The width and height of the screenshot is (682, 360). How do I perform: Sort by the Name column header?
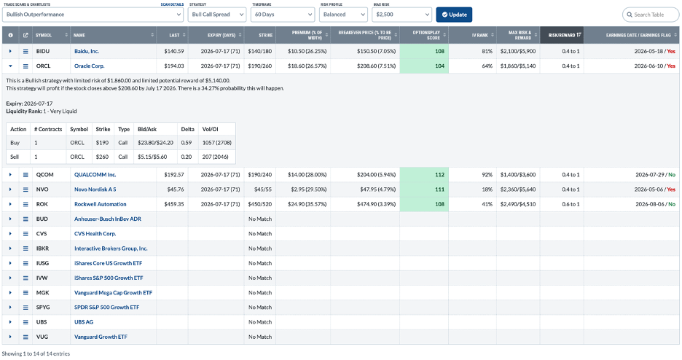[114, 35]
